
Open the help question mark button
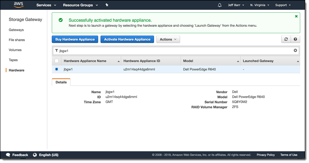click(295, 39)
